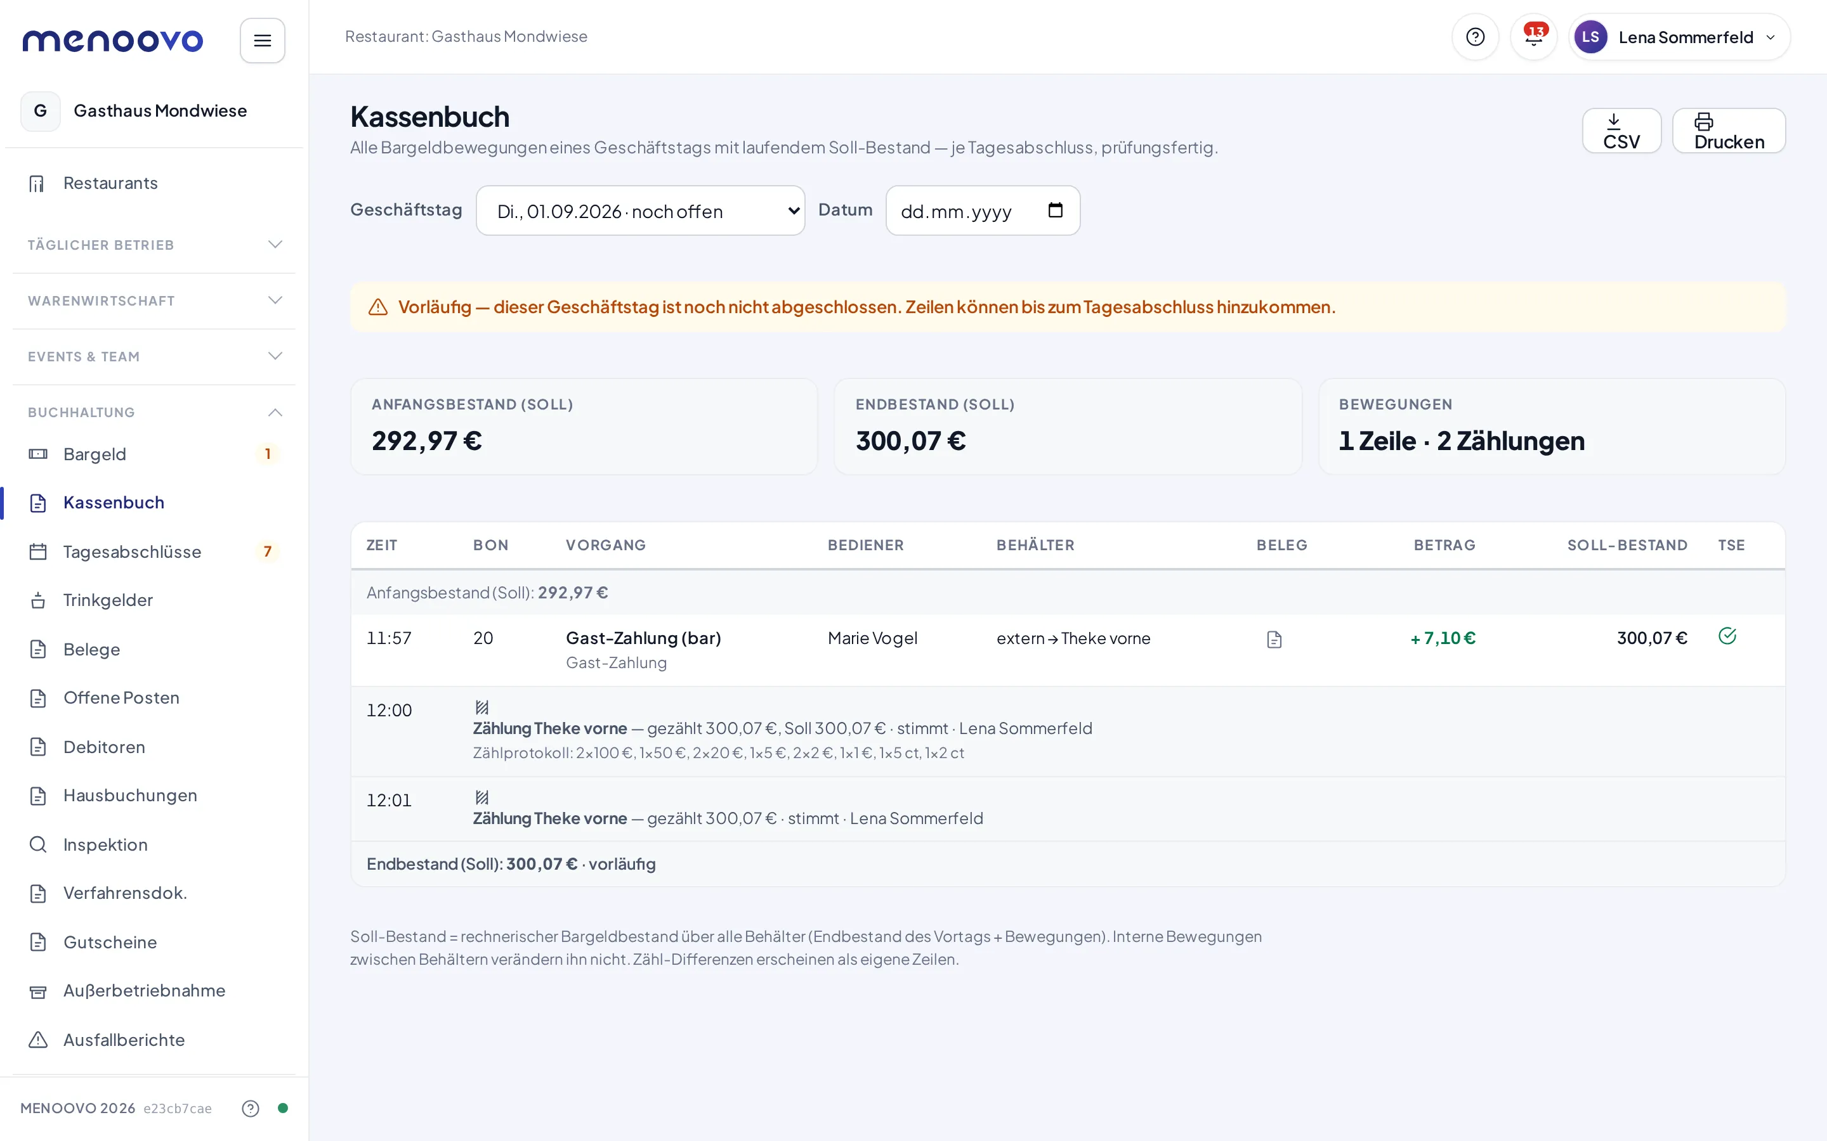Open the Geschäftstag dropdown
This screenshot has width=1827, height=1141.
coord(640,210)
